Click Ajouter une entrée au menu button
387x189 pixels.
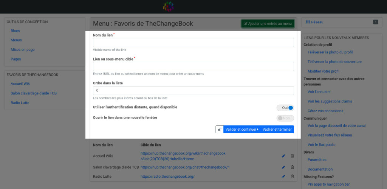[x=268, y=24]
